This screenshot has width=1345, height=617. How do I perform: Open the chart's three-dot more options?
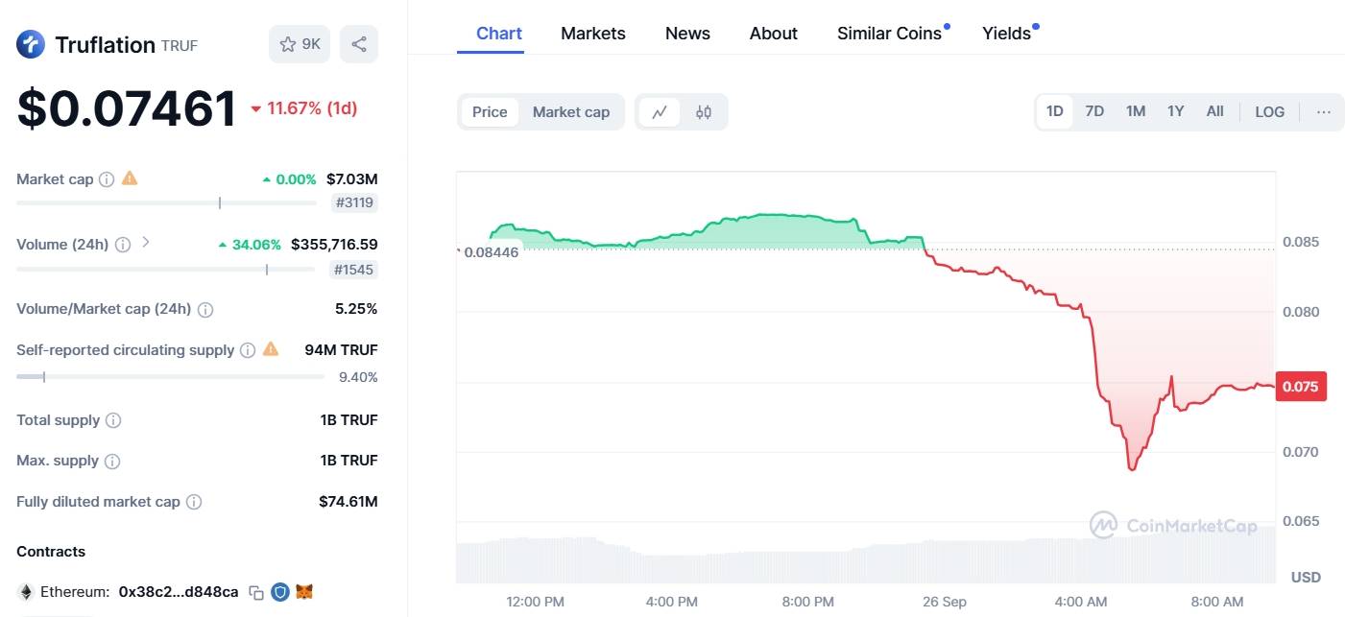tap(1324, 111)
